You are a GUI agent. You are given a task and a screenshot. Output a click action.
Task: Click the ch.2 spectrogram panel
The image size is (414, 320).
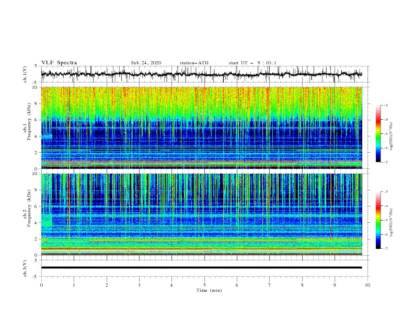pyautogui.click(x=202, y=214)
